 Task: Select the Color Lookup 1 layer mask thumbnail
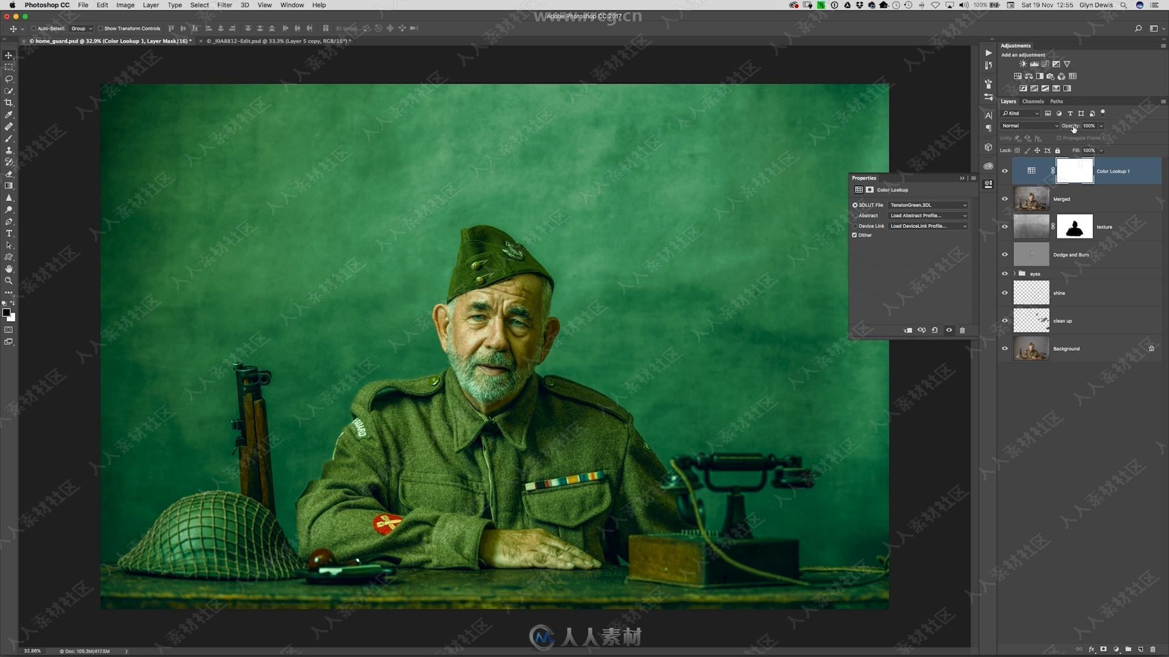click(1074, 171)
